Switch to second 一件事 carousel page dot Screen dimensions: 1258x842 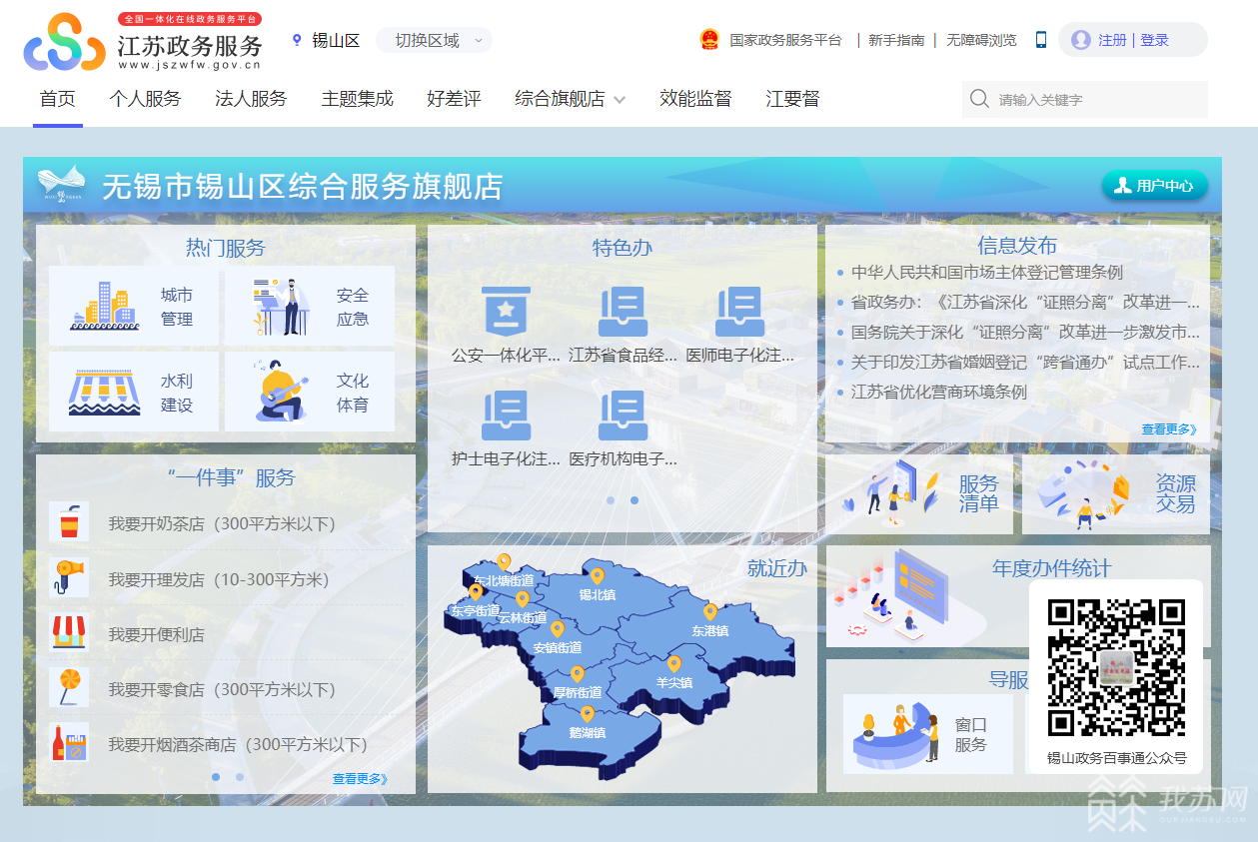click(x=240, y=777)
